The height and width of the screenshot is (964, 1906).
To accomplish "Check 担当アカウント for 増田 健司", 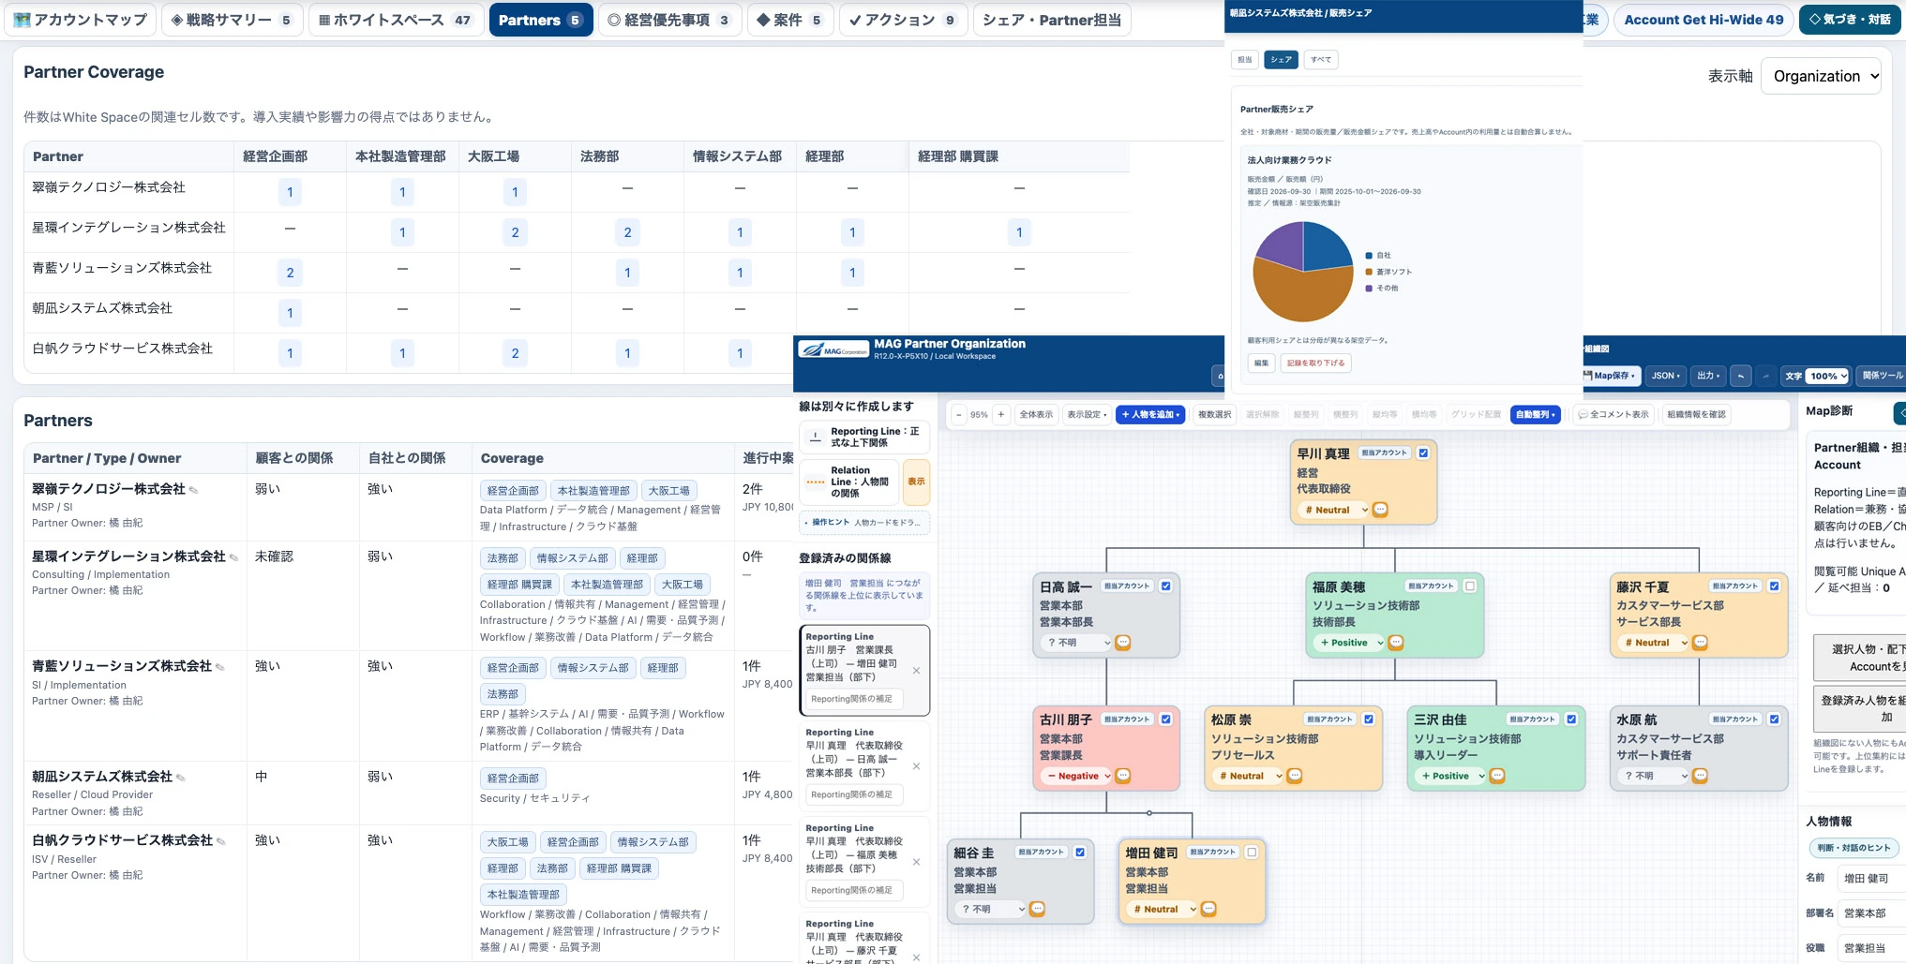I will 1252,853.
